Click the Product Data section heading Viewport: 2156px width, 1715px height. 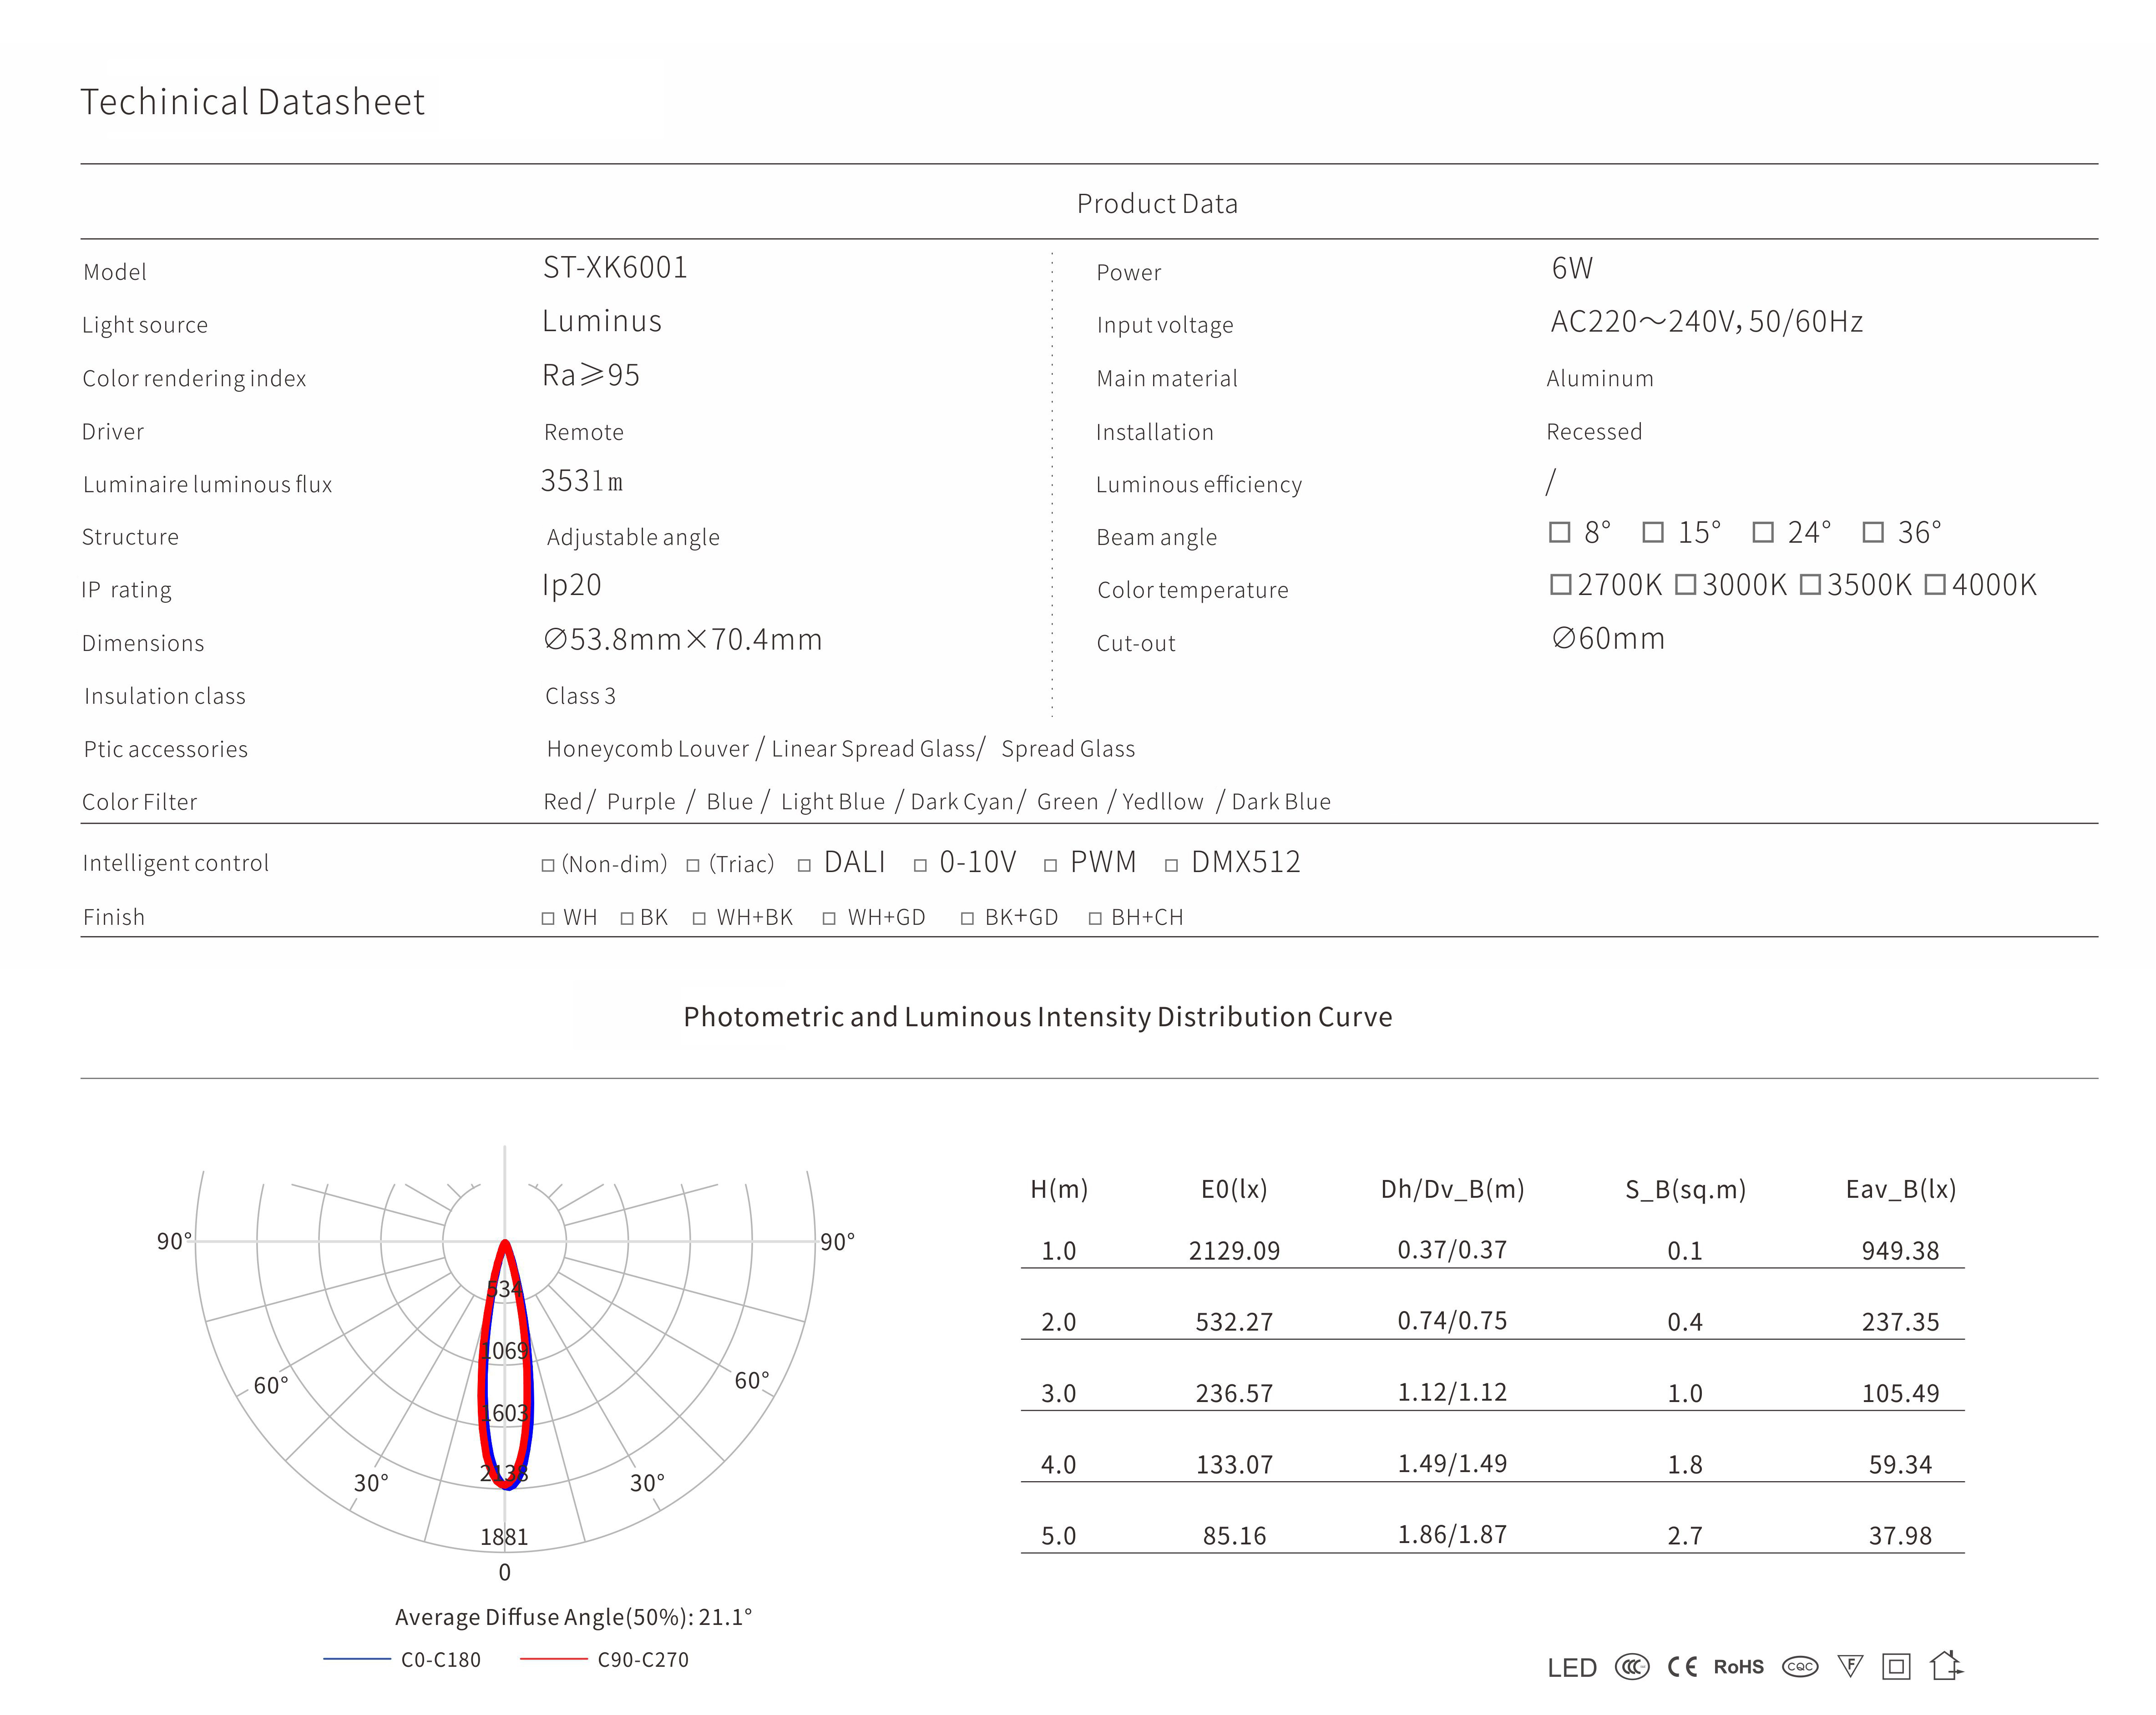click(1157, 204)
